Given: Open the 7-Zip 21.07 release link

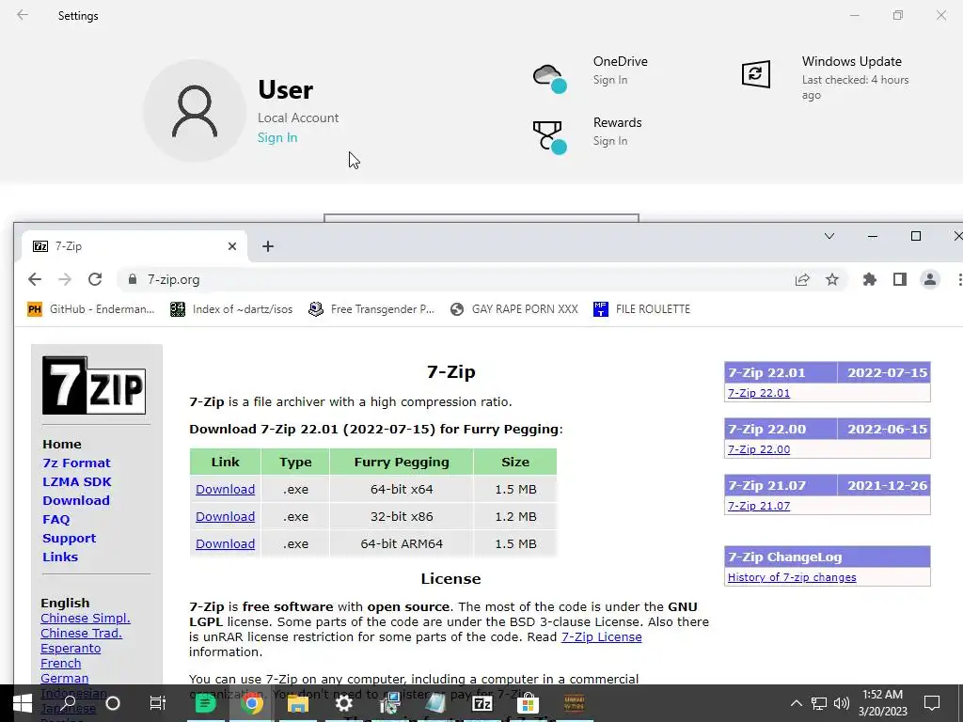Looking at the screenshot, I should 759,506.
